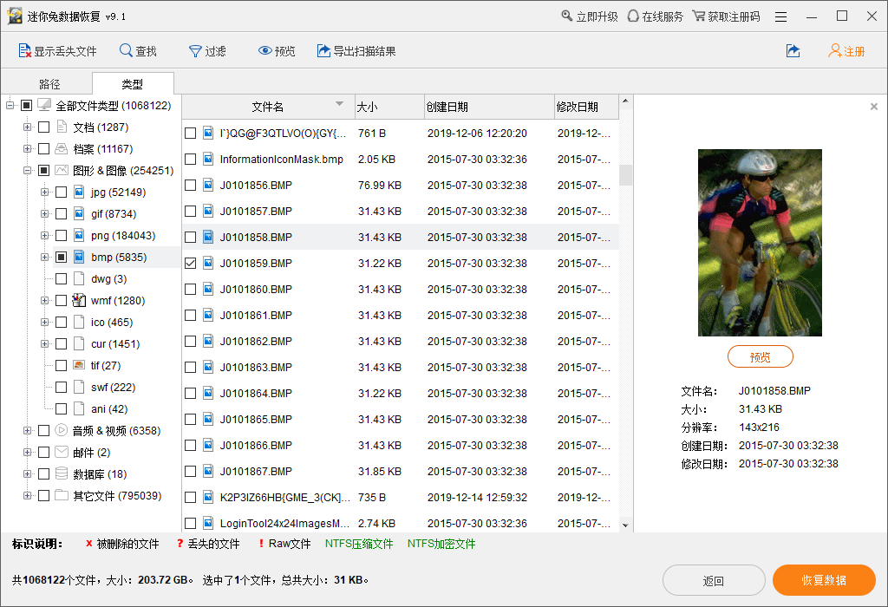Image resolution: width=888 pixels, height=607 pixels.
Task: Expand the 其它文件 (795039) node
Action: (27, 495)
